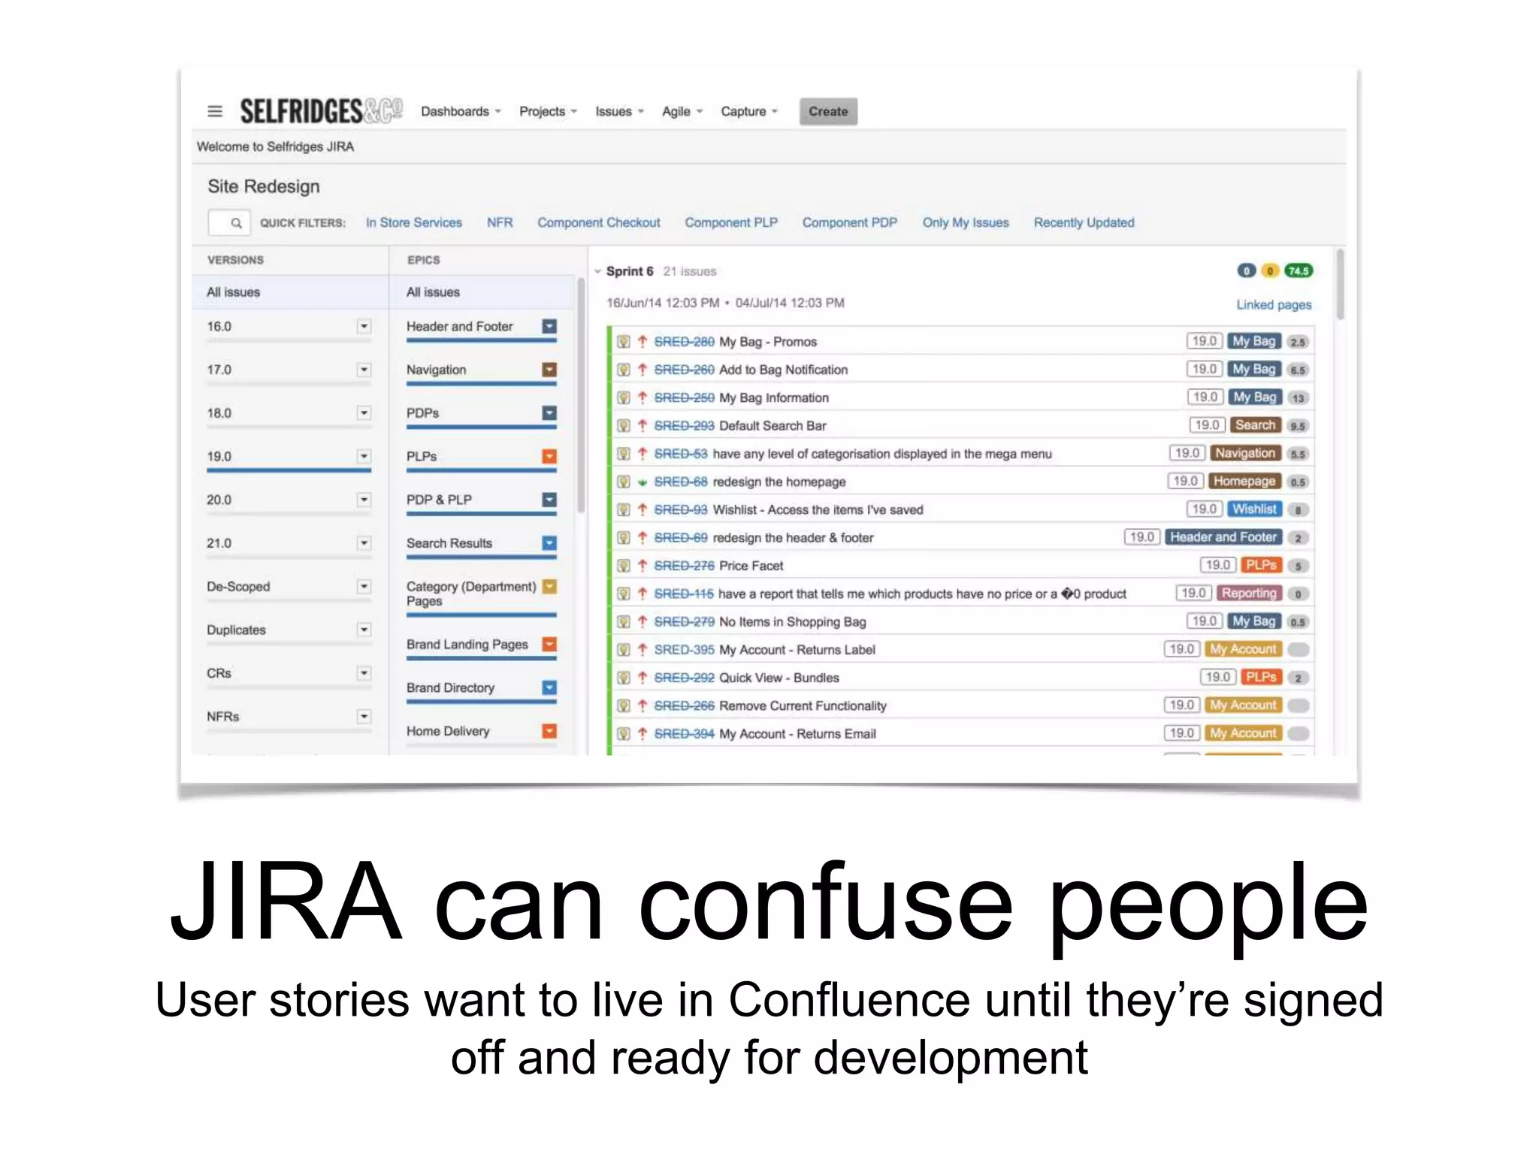Image resolution: width=1539 pixels, height=1154 pixels.
Task: Open Category (Department) Pages epic dropdown icon
Action: click(x=549, y=586)
